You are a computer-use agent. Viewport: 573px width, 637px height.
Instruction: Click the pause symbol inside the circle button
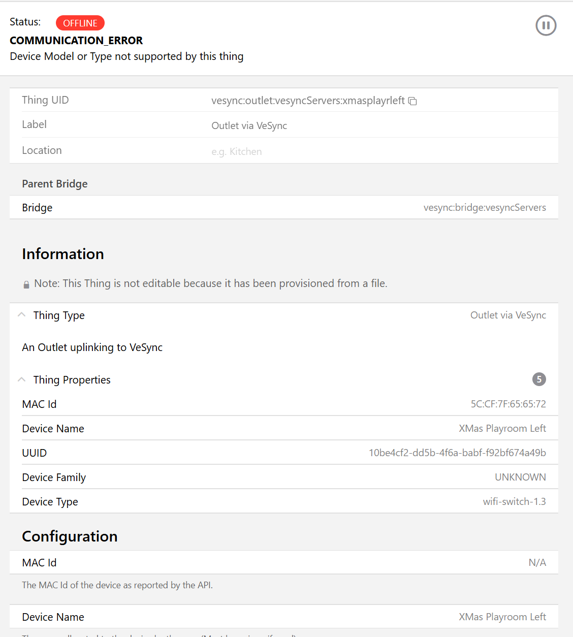pos(546,25)
